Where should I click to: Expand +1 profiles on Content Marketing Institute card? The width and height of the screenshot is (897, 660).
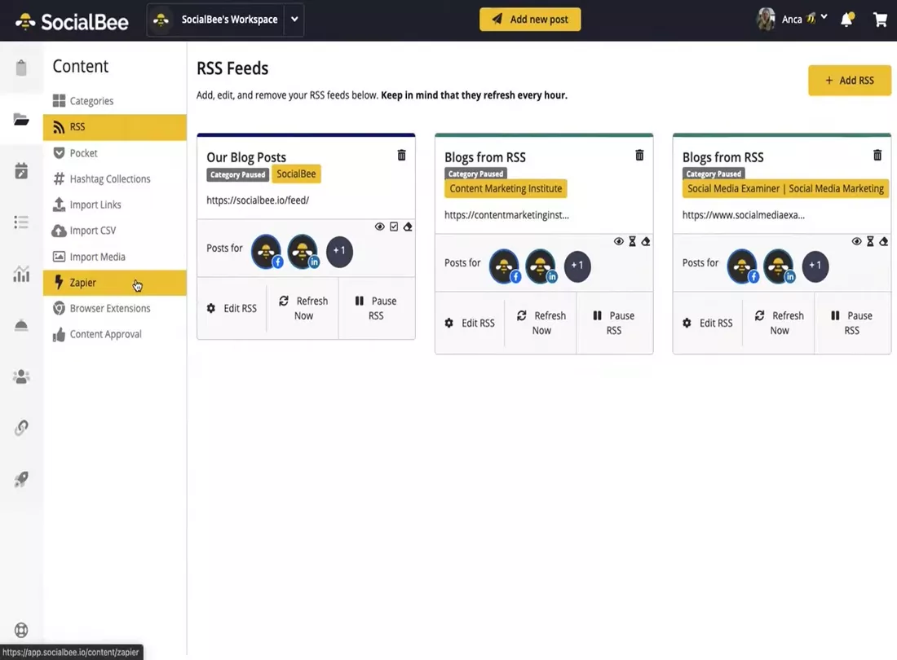pyautogui.click(x=577, y=266)
